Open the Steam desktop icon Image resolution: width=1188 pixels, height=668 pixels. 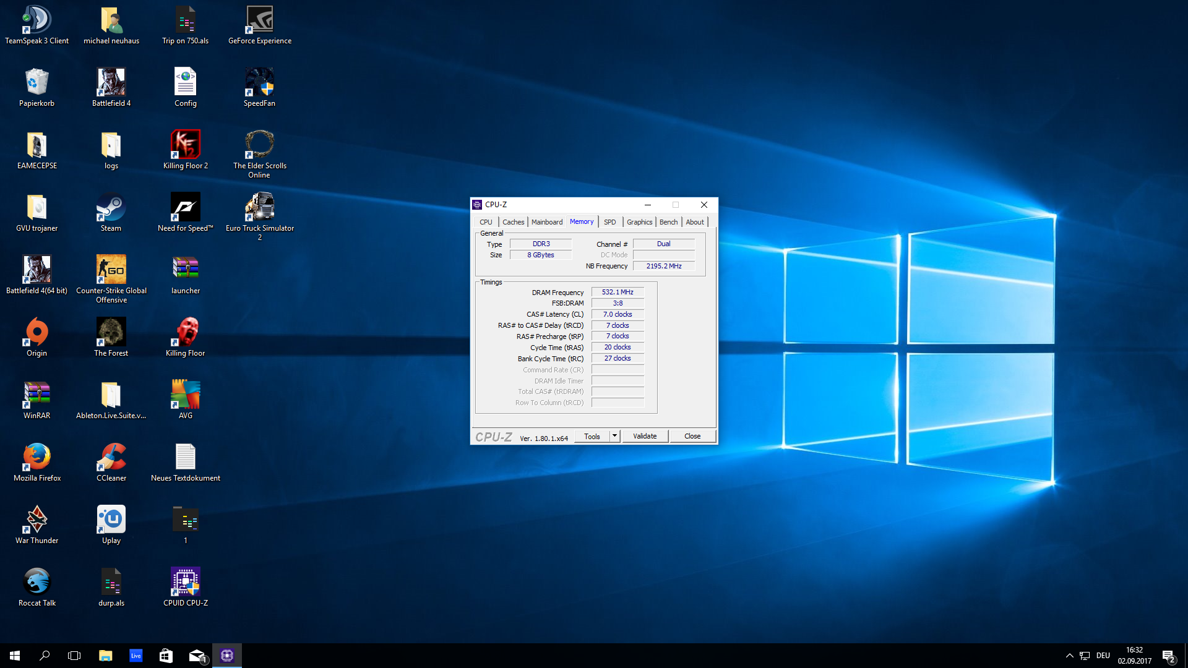tap(111, 208)
